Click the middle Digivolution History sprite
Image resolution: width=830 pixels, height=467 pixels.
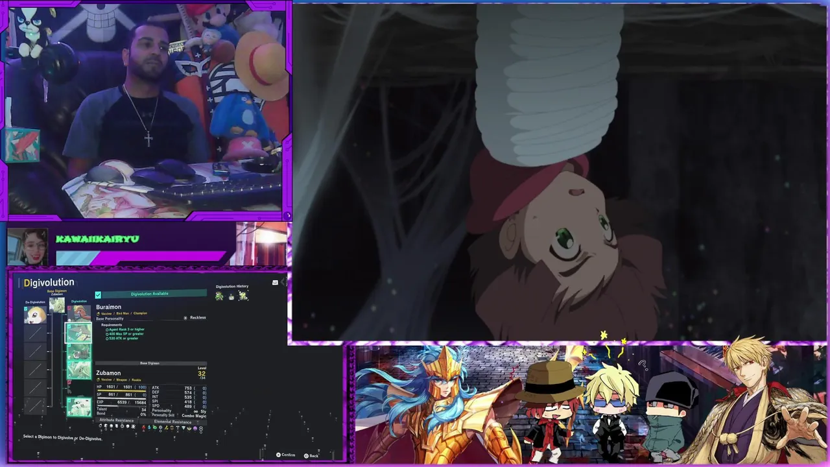[231, 296]
